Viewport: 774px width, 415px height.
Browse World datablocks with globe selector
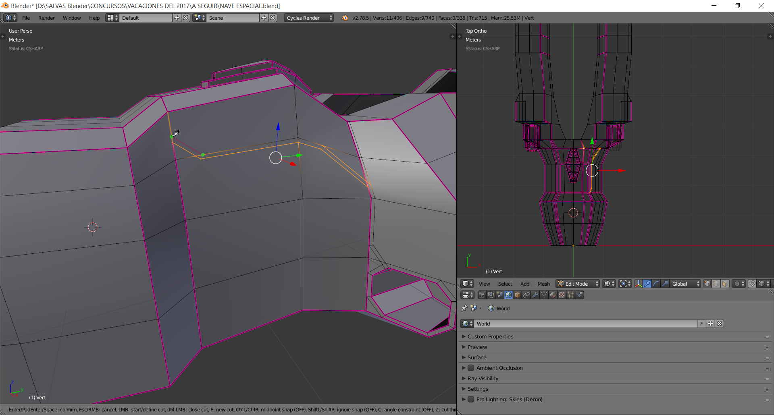pos(467,324)
